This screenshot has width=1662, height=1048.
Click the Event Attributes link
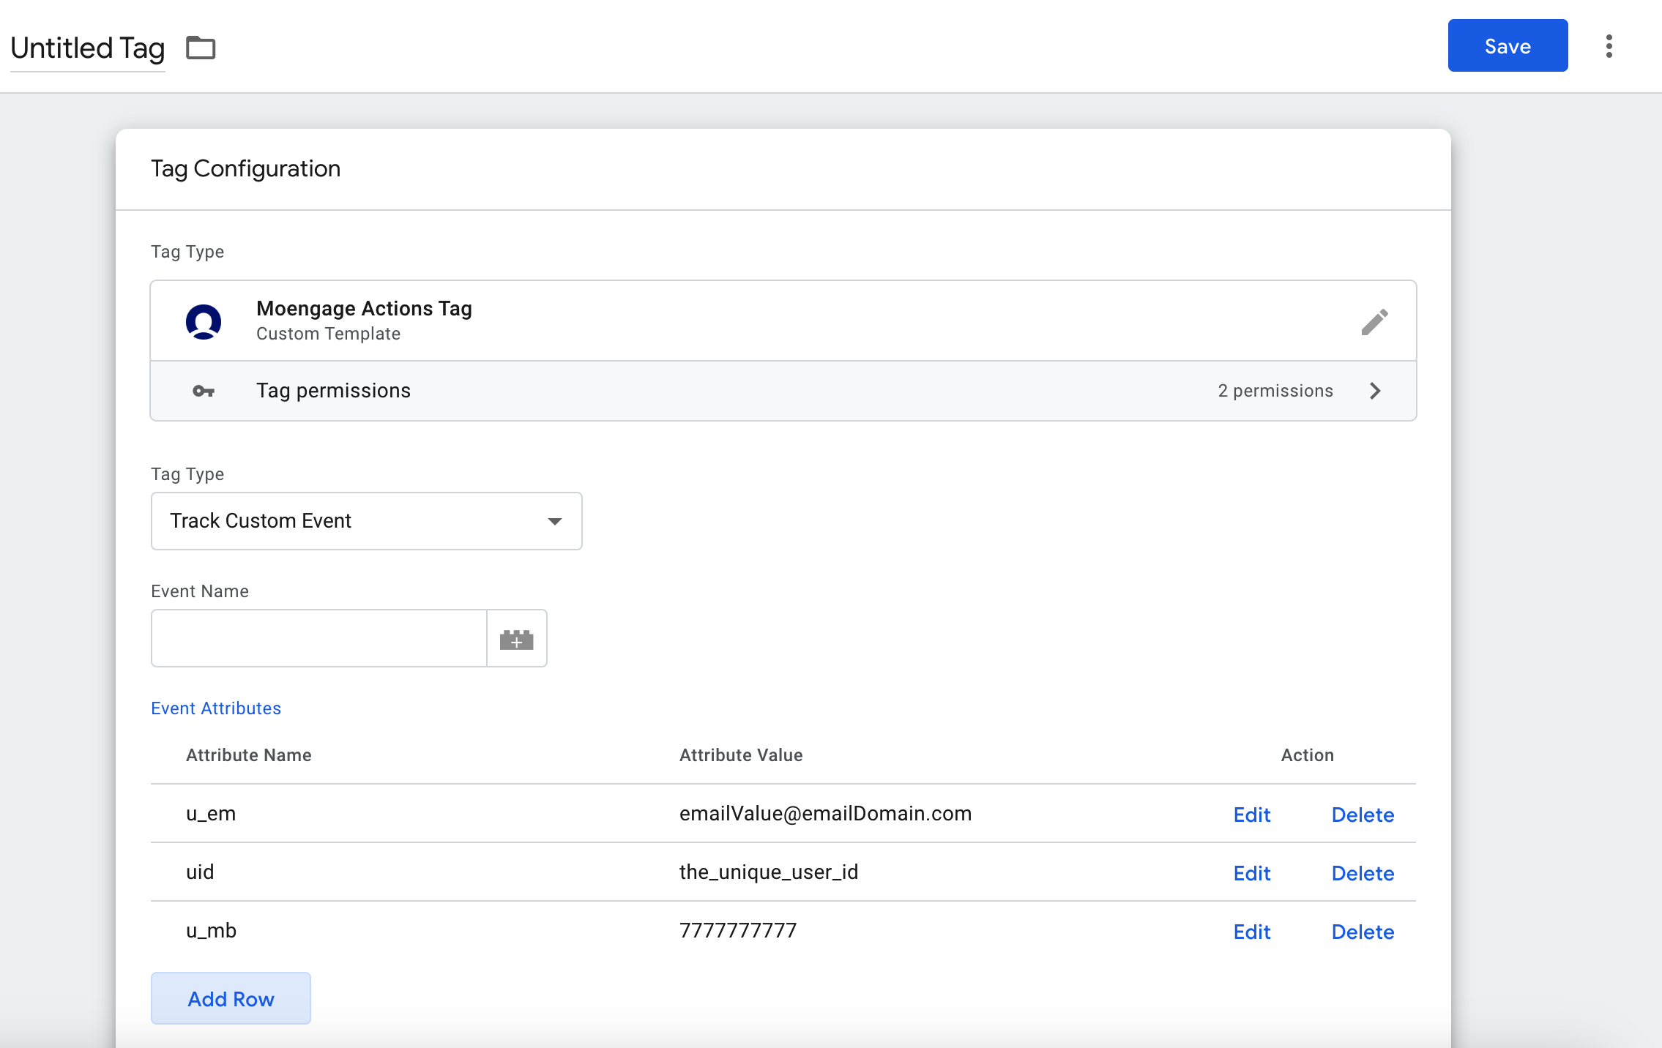pyautogui.click(x=216, y=708)
